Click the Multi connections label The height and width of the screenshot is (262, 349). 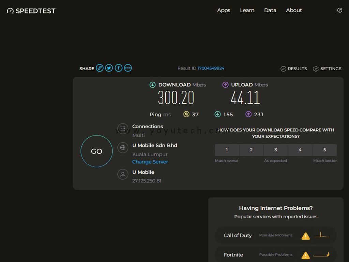point(138,135)
